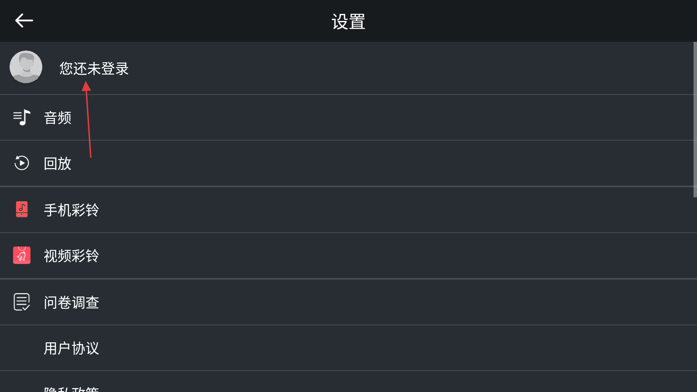Viewport: 697px width, 392px height.
Task: Go back using the top-left arrow
Action: click(x=24, y=20)
